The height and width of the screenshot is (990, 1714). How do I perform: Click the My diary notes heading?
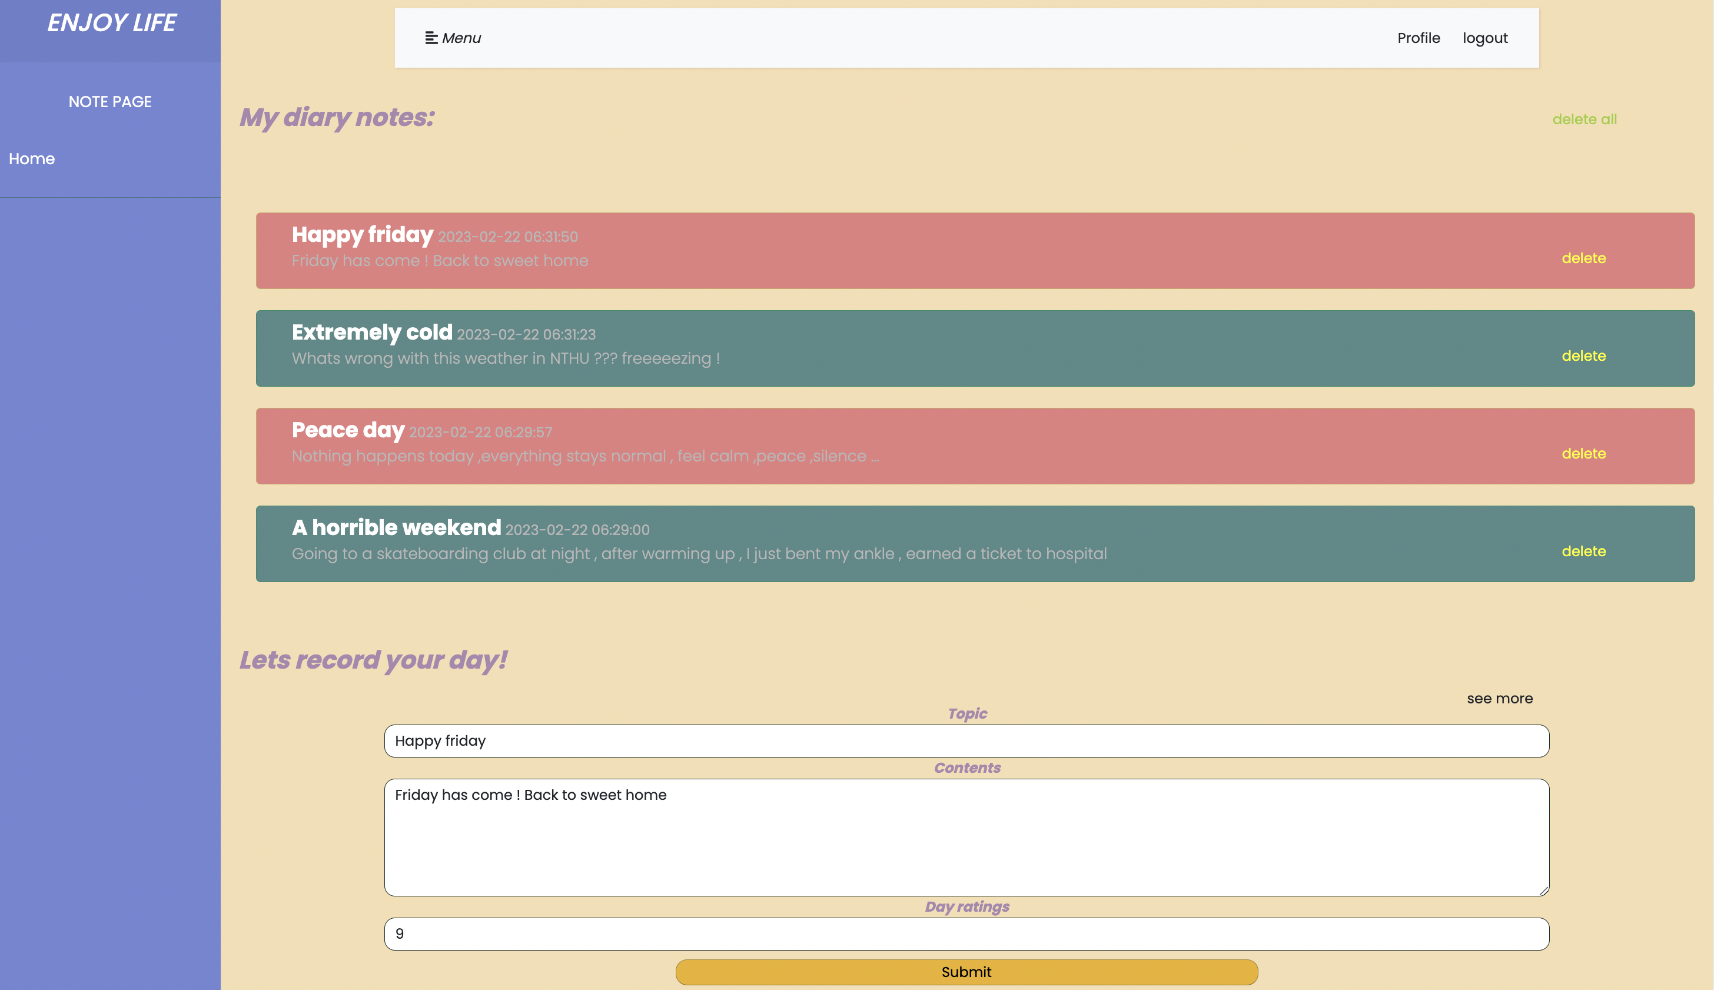tap(337, 118)
